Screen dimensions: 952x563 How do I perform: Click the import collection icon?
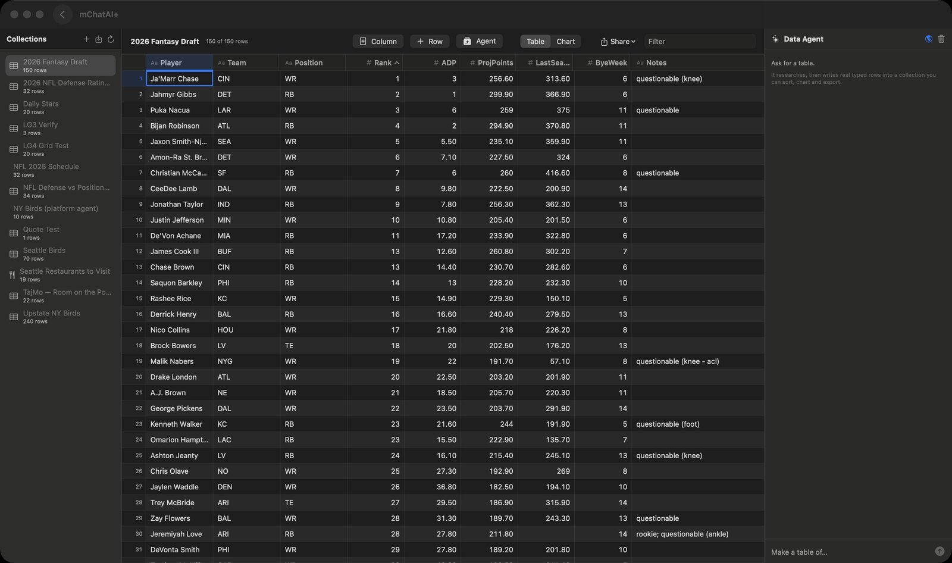point(99,39)
